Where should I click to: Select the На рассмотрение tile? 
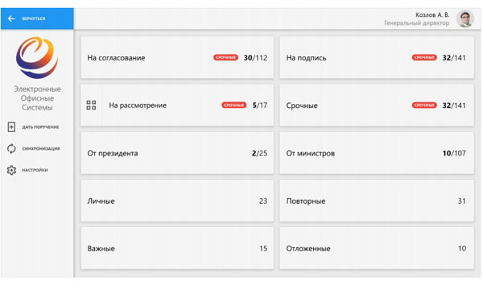pyautogui.click(x=177, y=106)
